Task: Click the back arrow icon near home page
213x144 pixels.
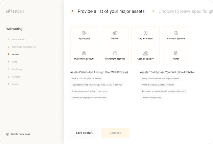Action: (8, 134)
